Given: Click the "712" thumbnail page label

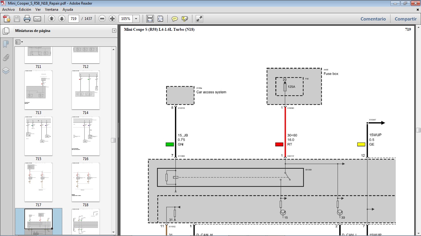Looking at the screenshot, I should (85, 67).
